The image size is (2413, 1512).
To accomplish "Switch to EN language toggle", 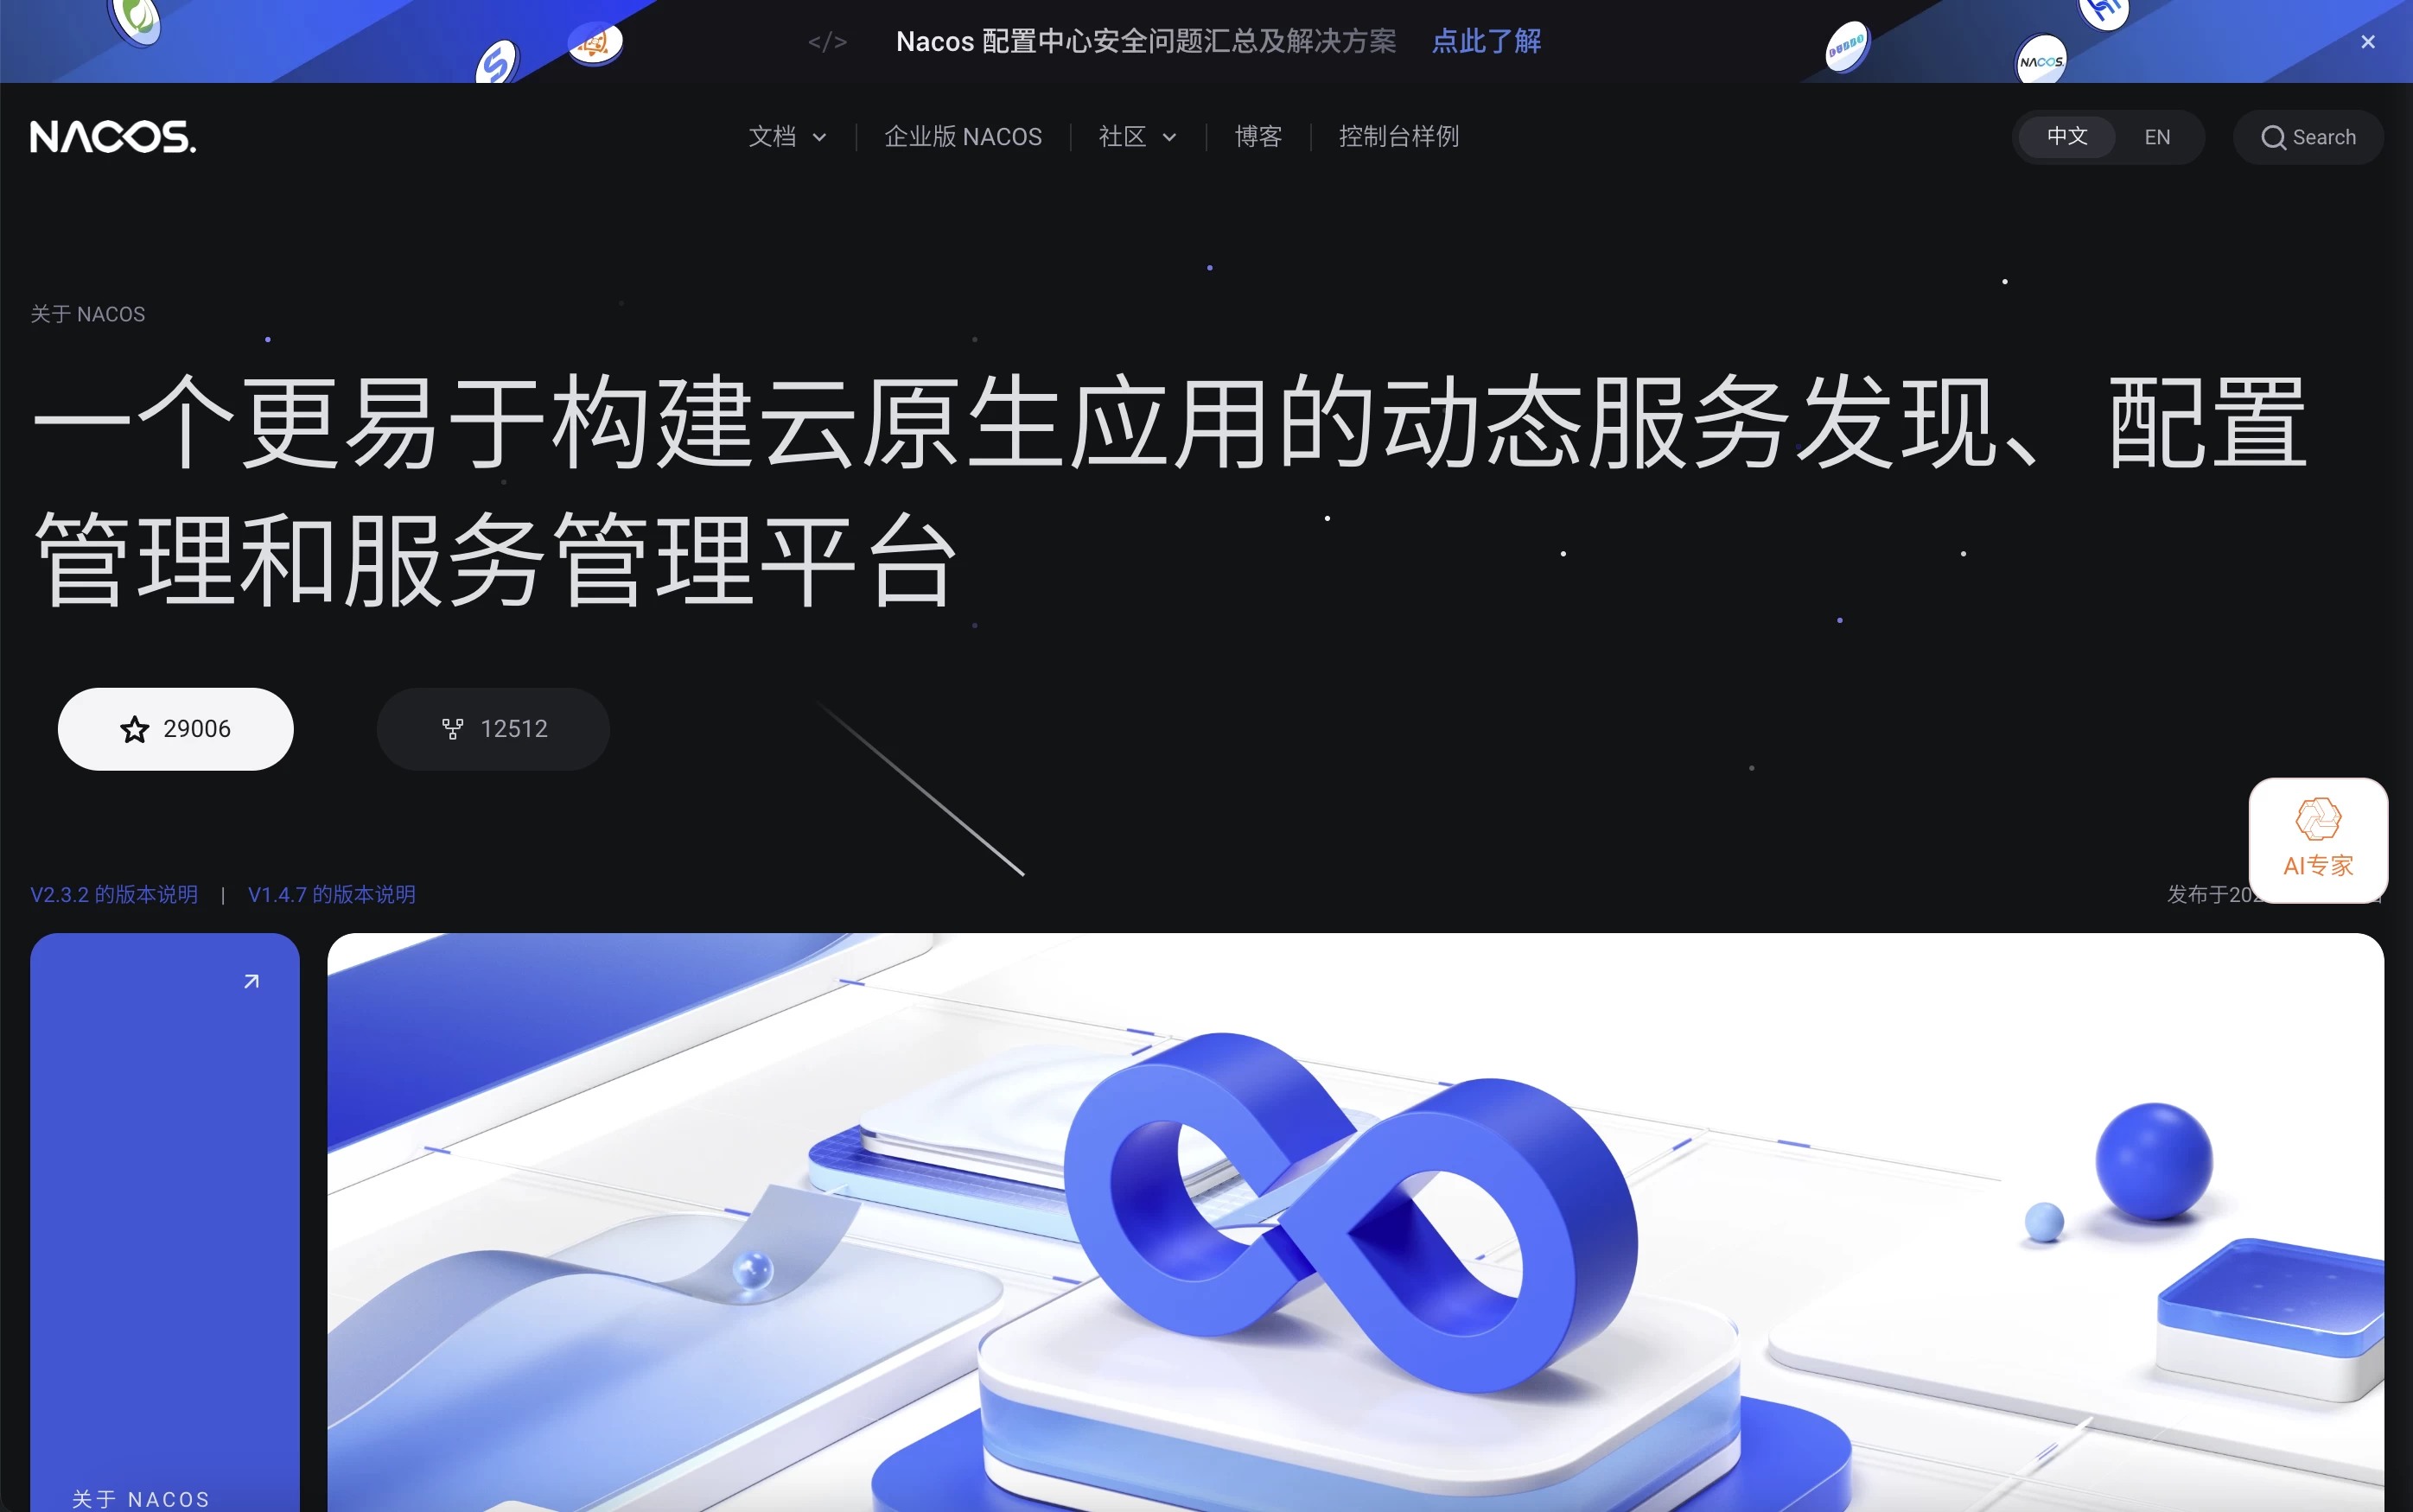I will click(2157, 136).
